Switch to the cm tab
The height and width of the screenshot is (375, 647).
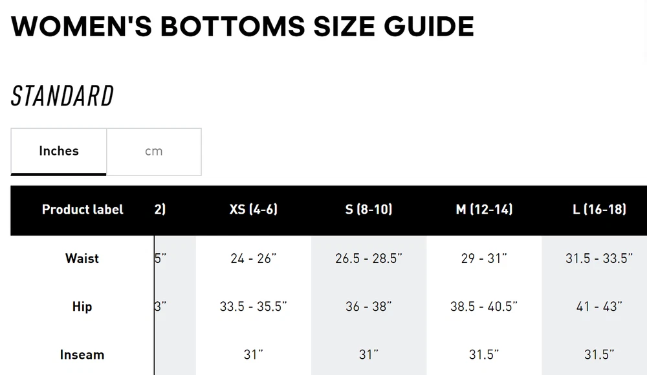click(x=153, y=152)
